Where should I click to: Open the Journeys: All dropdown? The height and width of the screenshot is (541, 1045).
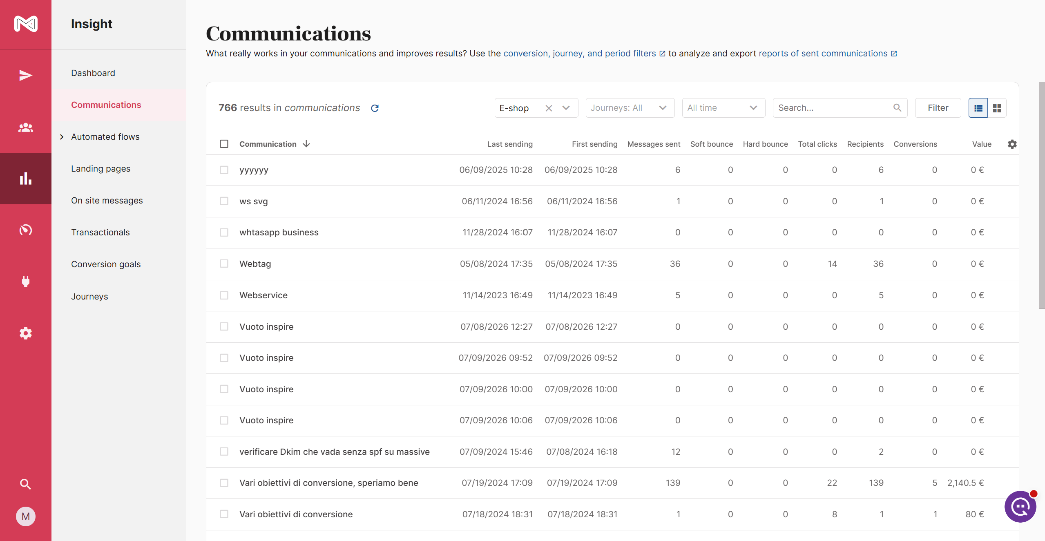[630, 108]
